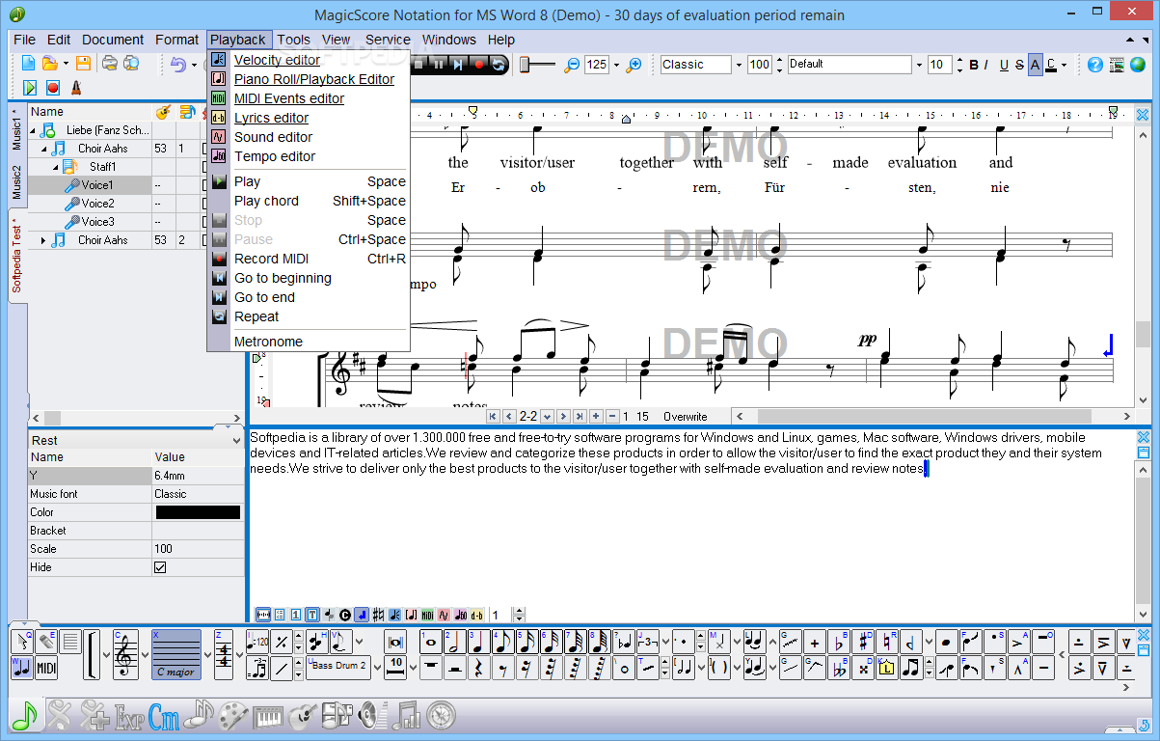Select Voice2 in the score tree
The image size is (1160, 741).
tap(97, 204)
